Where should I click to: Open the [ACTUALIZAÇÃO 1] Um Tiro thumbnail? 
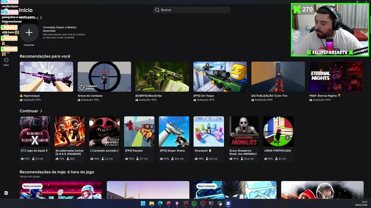coord(278,77)
